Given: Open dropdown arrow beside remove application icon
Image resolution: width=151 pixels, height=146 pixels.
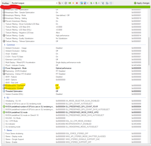Looking at the screenshot, I should click(88, 3).
